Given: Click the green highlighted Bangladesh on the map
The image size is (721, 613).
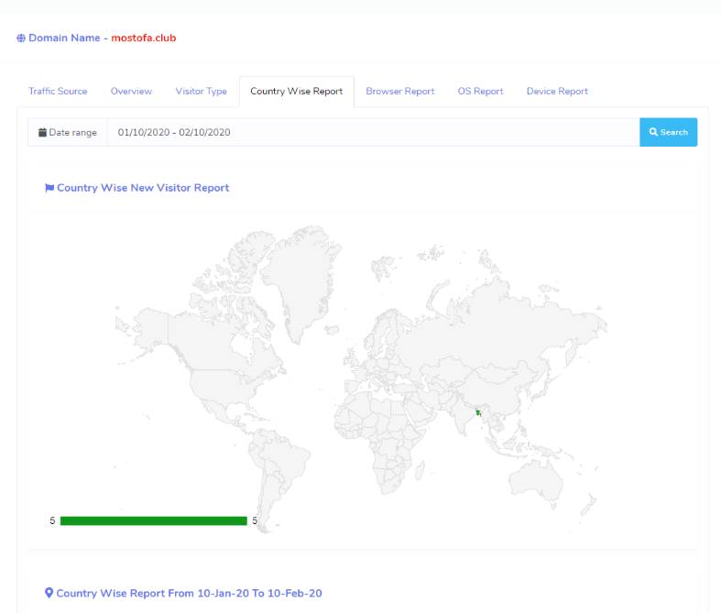Looking at the screenshot, I should coord(478,413).
